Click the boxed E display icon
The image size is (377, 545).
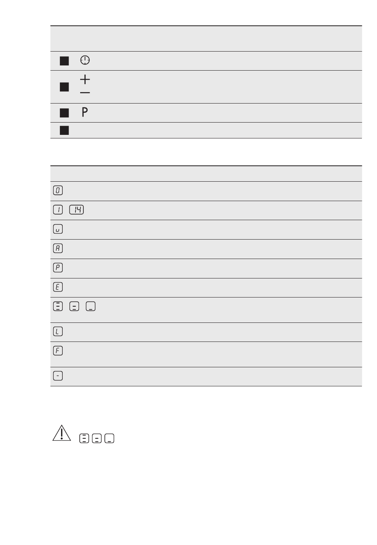58,287
